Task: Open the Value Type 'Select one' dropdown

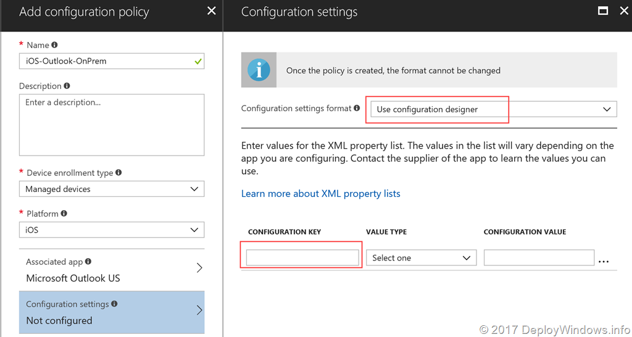Action: tap(421, 258)
